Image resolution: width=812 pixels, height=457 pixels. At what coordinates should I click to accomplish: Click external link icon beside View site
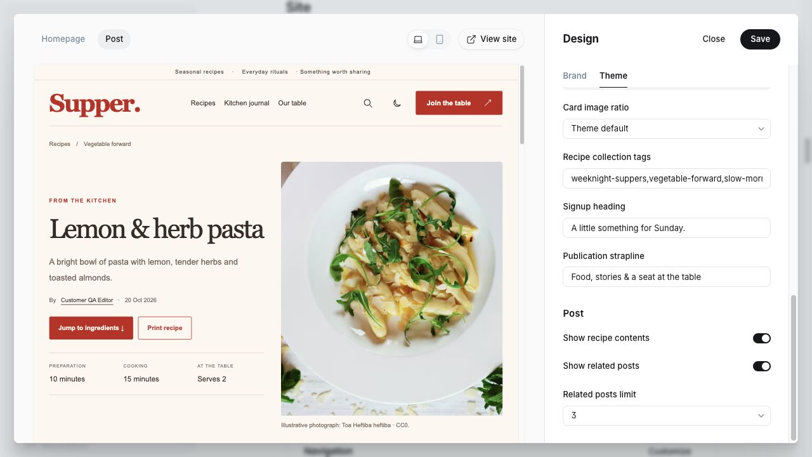(471, 39)
